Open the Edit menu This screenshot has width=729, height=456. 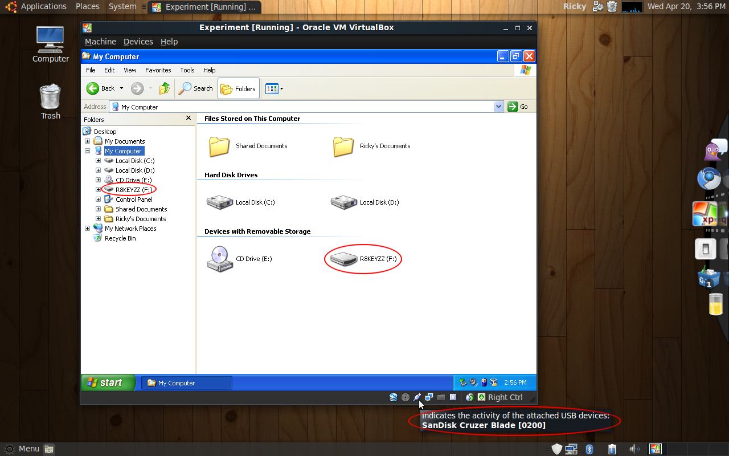point(109,70)
